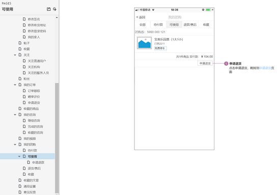Click the add folder icon beside add page
Image resolution: width=280 pixels, height=195 pixels.
54,9
